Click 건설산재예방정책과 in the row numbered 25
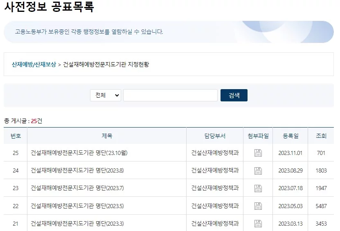Viewport: 340px width, 231px height. (215, 153)
